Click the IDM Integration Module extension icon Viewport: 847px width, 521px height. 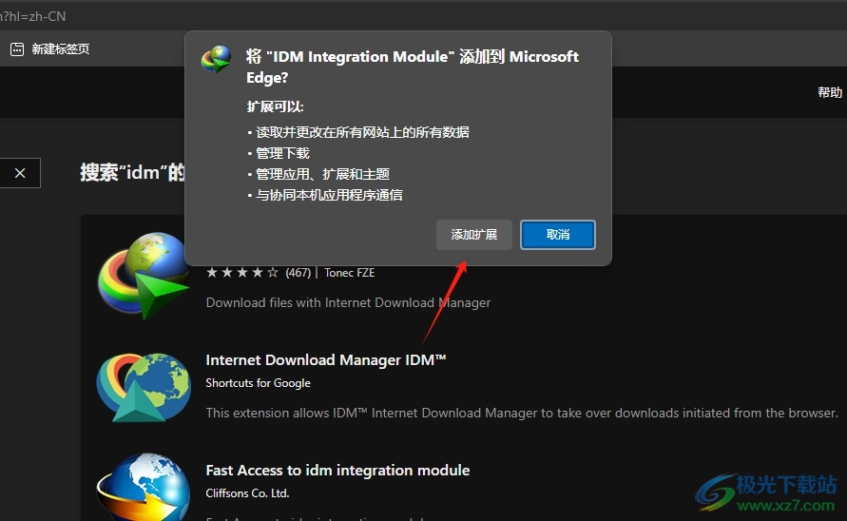[x=144, y=276]
